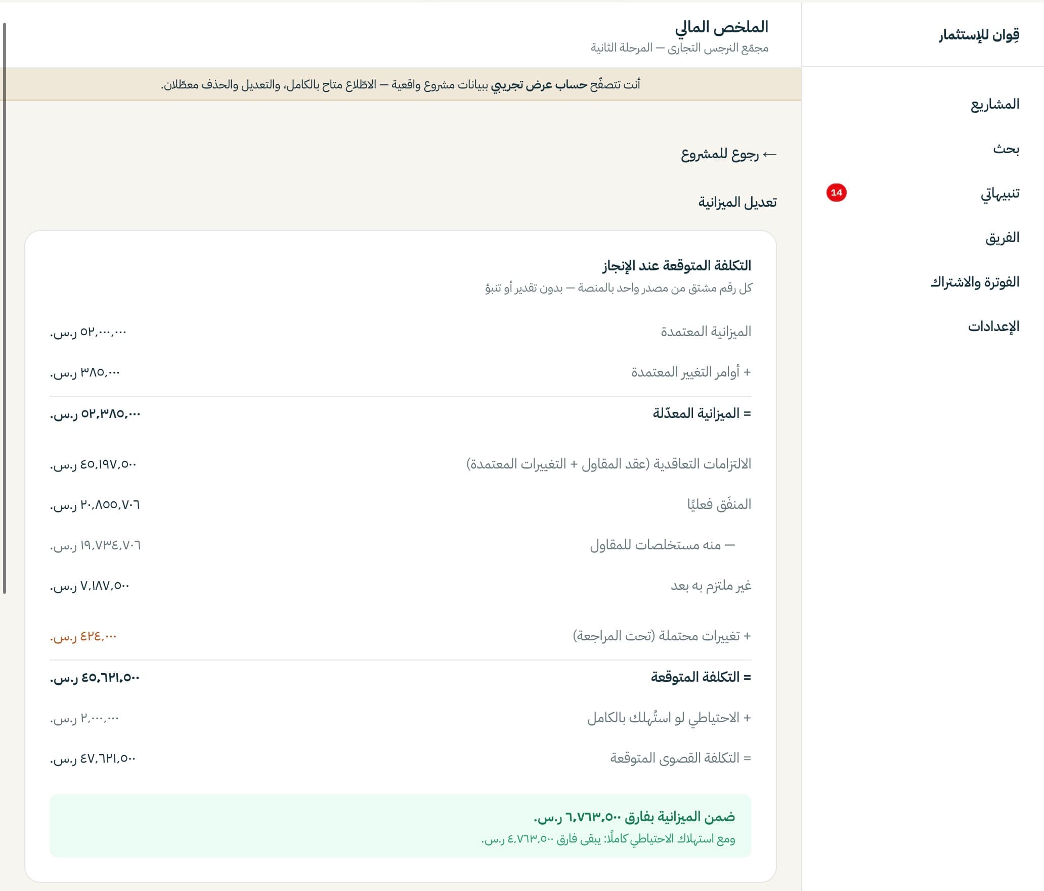The width and height of the screenshot is (1044, 891).
Task: Click the منه مستخلصات للمقاول label
Action: tap(662, 545)
